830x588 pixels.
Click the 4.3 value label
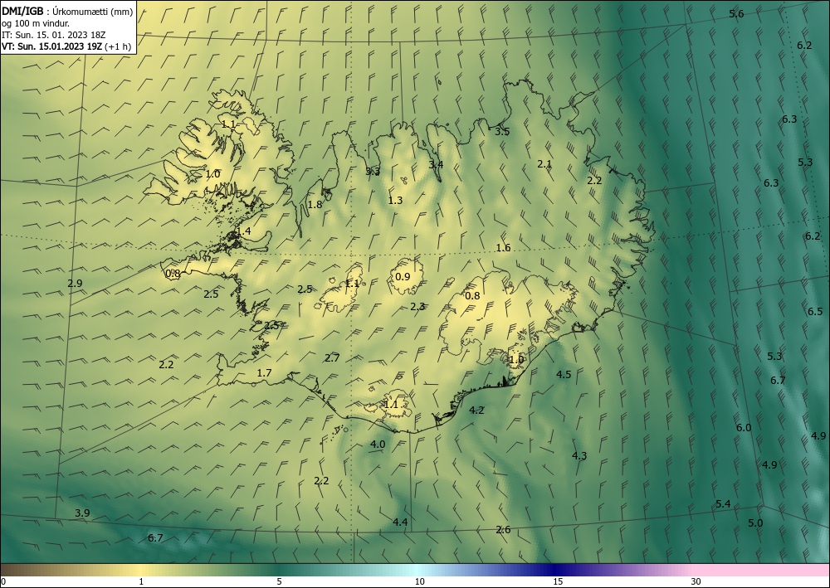coord(579,455)
